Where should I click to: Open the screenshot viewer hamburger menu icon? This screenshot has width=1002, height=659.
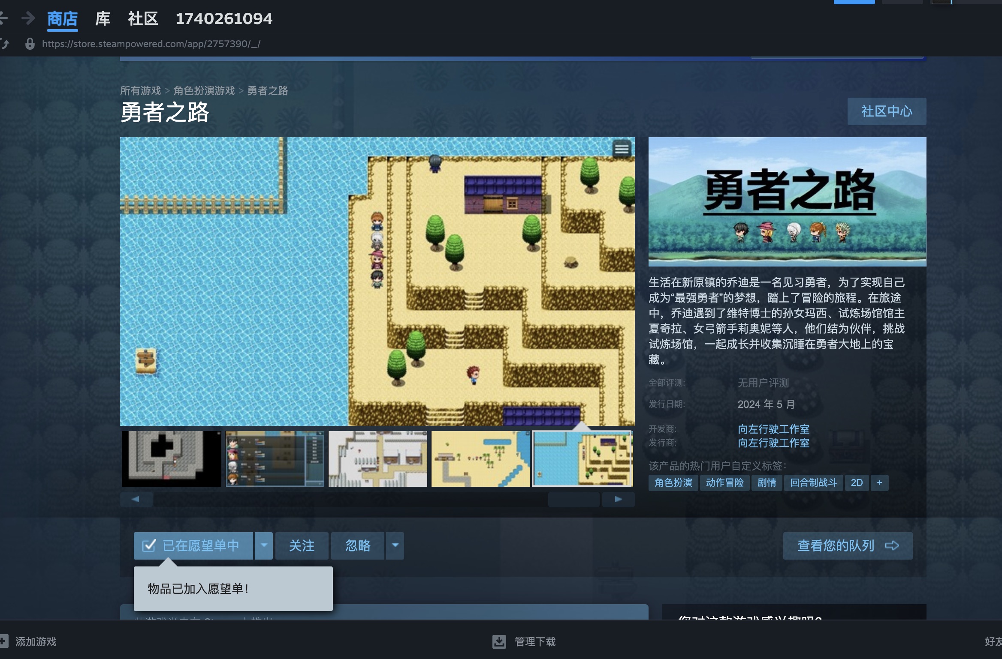(x=622, y=149)
